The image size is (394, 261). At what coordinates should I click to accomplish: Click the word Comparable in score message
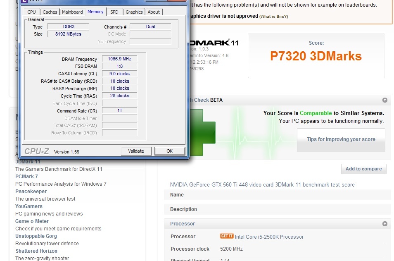[316, 113]
